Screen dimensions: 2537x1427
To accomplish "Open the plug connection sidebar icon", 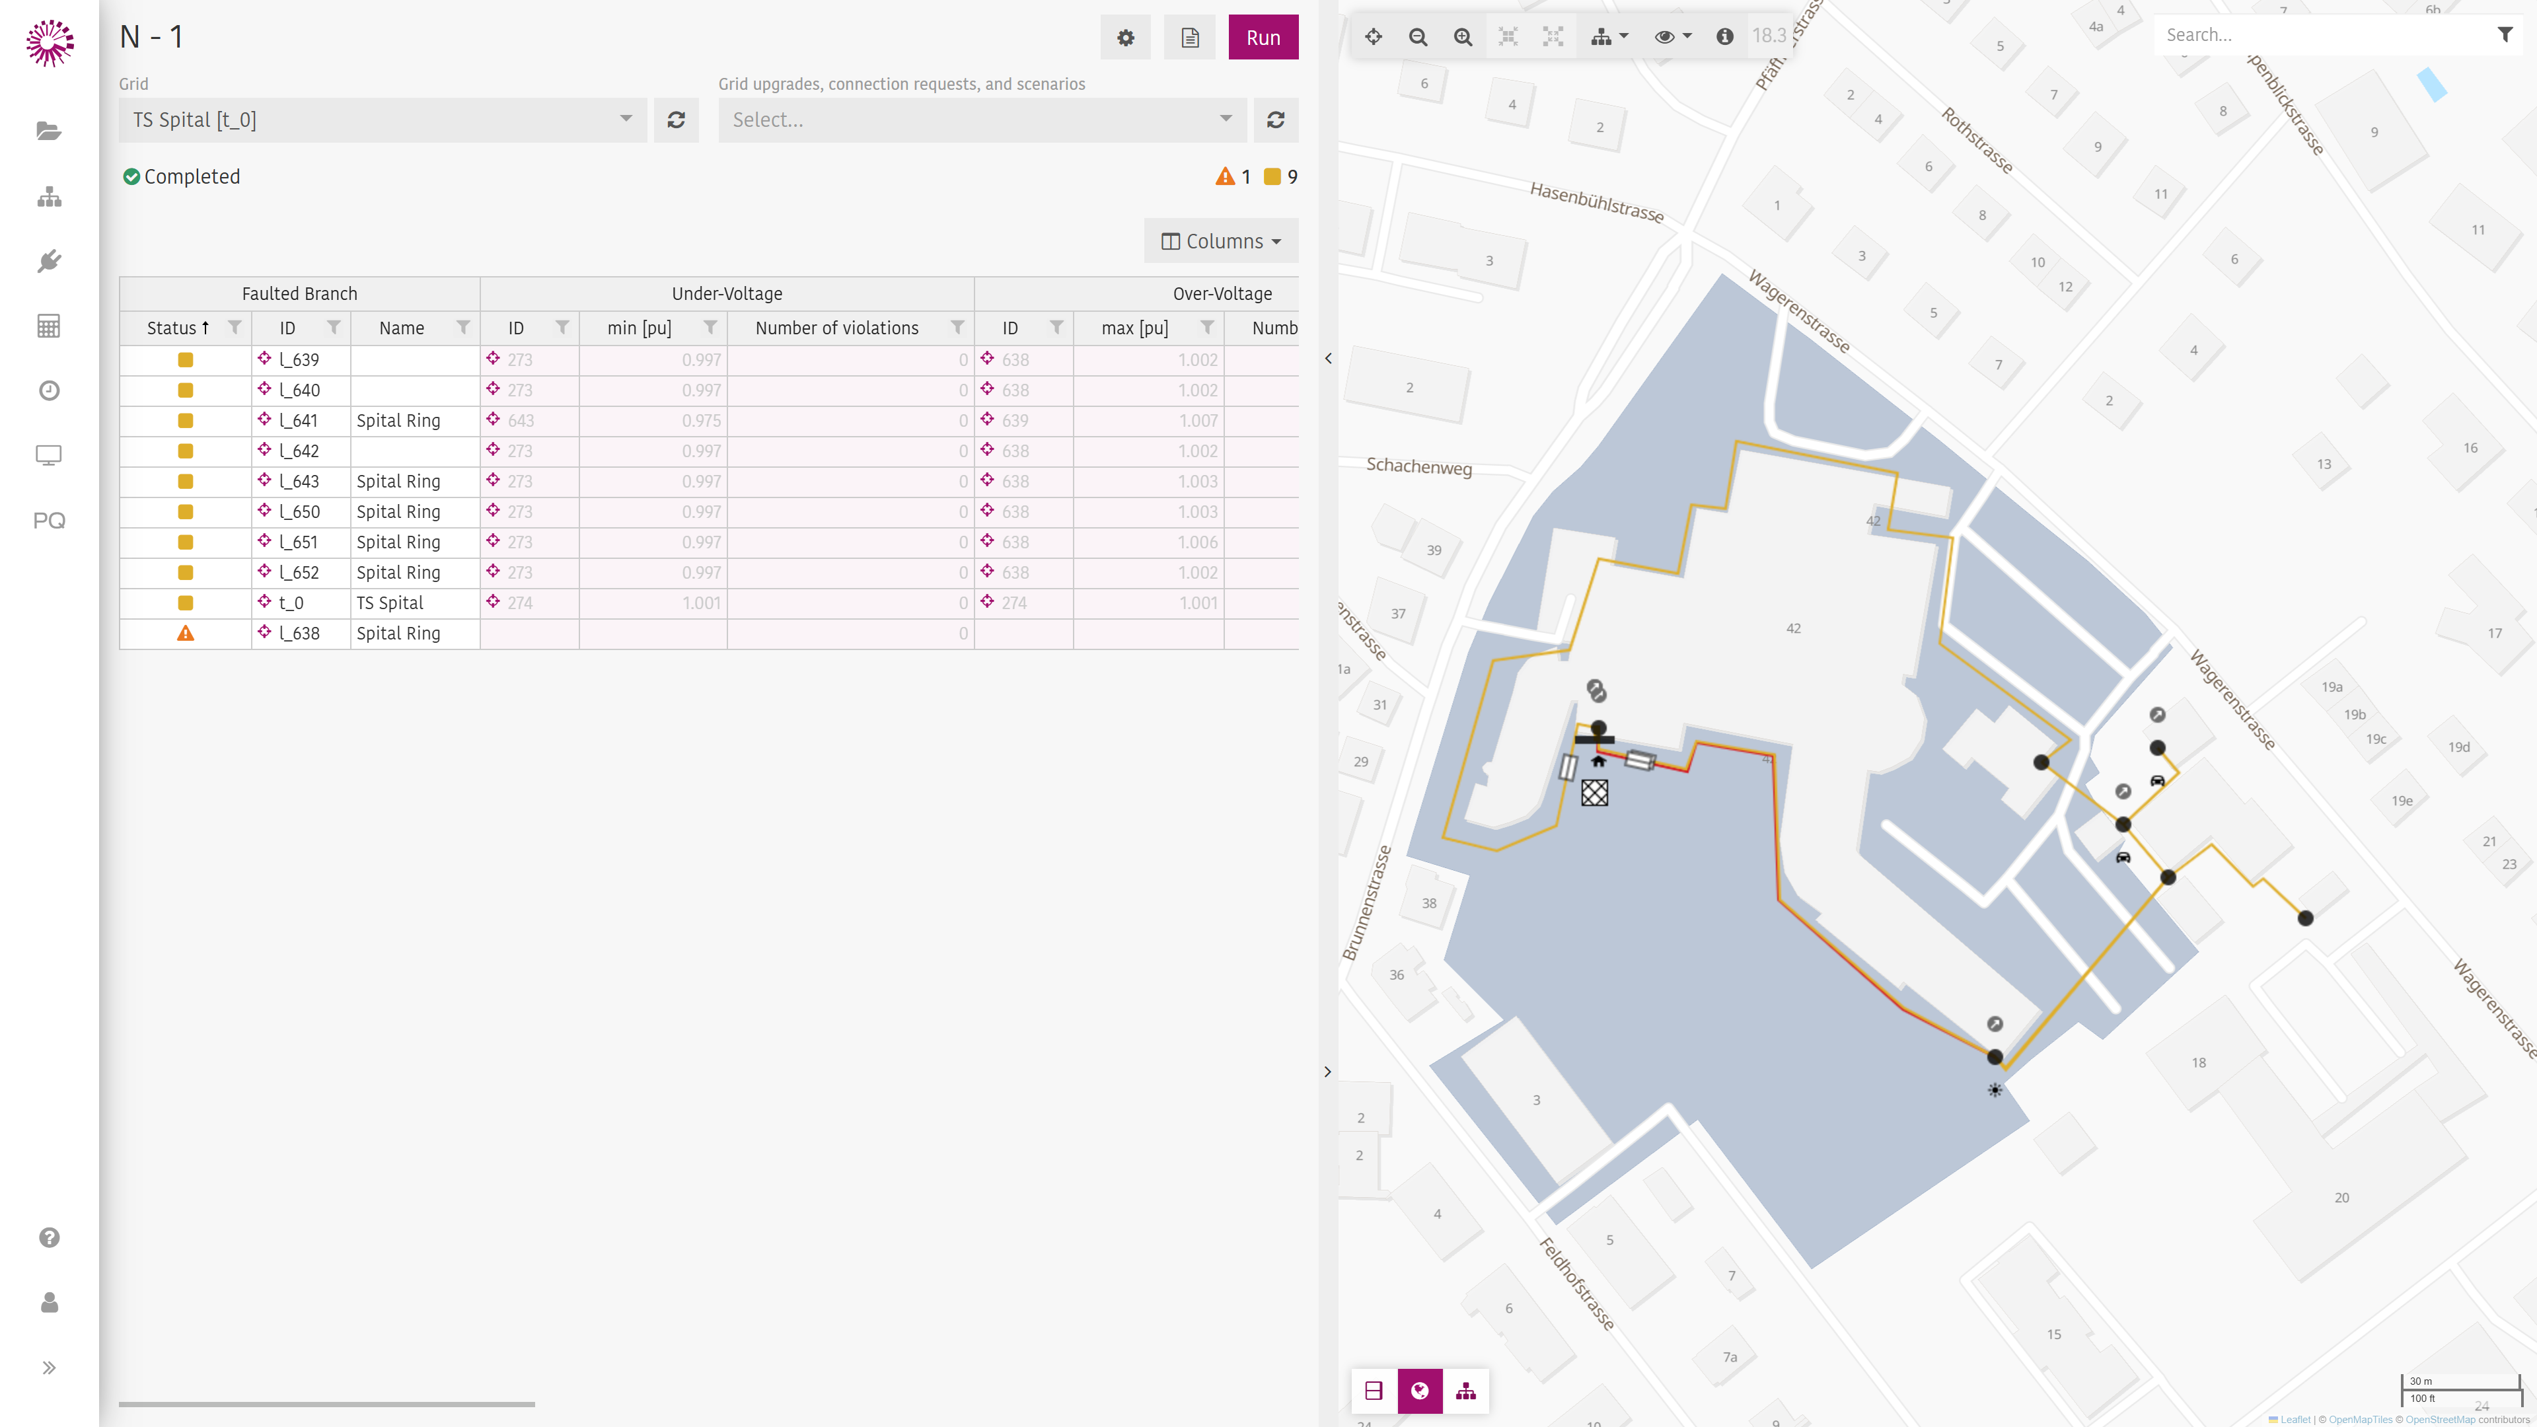I will click(50, 261).
